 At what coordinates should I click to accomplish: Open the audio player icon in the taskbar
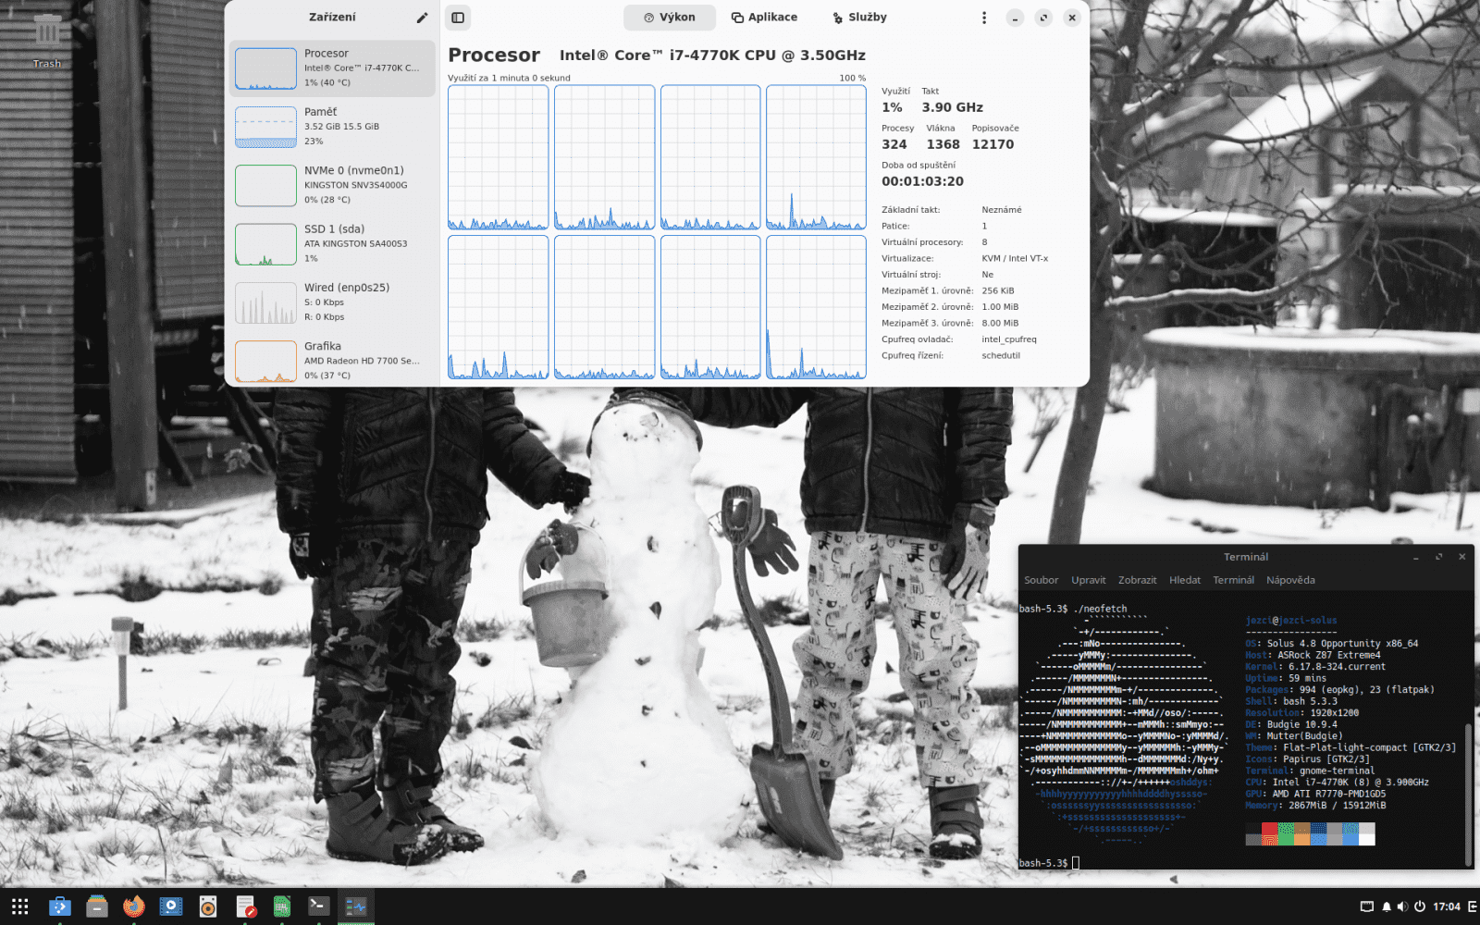207,906
